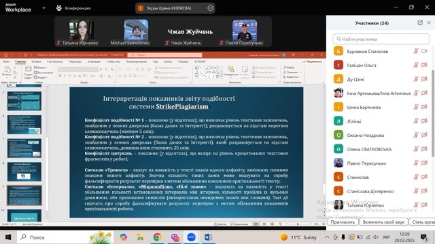The image size is (435, 244).
Task: Show hidden system tray icons chevron
Action: point(327,237)
